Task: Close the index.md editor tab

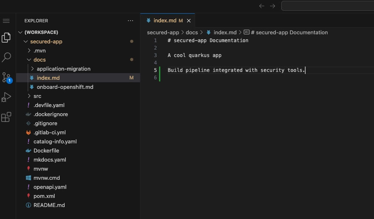Action: pos(189,21)
